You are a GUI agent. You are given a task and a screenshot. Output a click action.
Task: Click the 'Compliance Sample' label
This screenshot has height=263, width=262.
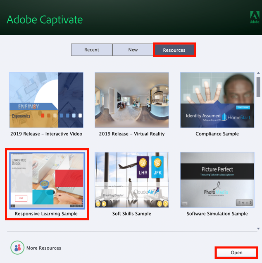[217, 134]
